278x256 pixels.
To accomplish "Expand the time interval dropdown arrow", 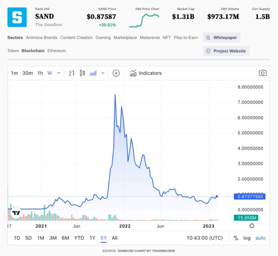I will [x=59, y=73].
